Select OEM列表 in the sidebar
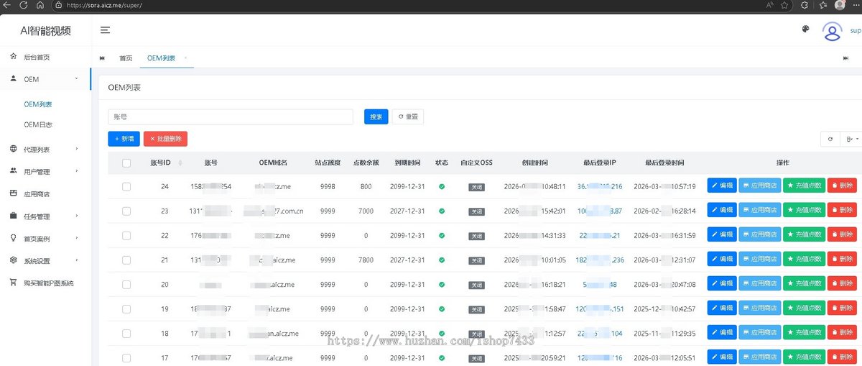 pyautogui.click(x=38, y=104)
